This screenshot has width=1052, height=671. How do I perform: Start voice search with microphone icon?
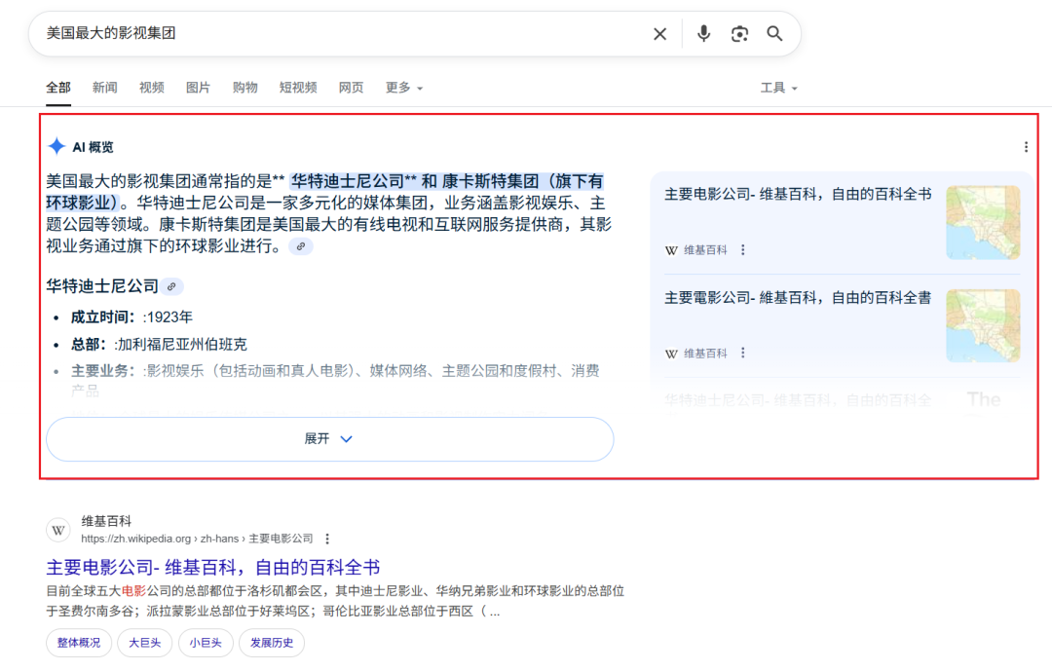pyautogui.click(x=703, y=33)
